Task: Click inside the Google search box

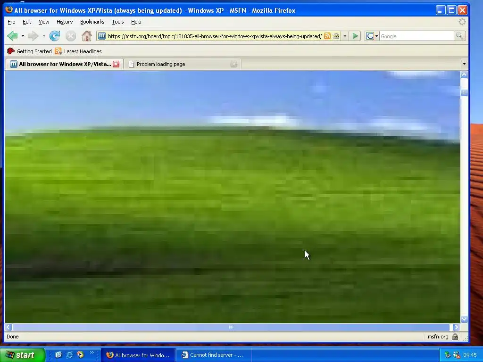Action: coord(416,36)
